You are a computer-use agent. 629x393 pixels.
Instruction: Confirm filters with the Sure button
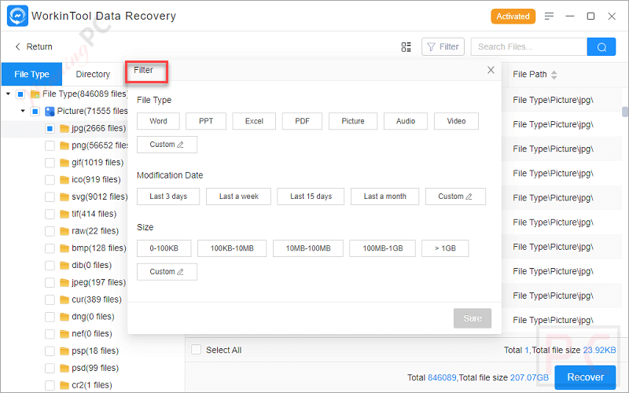[x=473, y=318]
